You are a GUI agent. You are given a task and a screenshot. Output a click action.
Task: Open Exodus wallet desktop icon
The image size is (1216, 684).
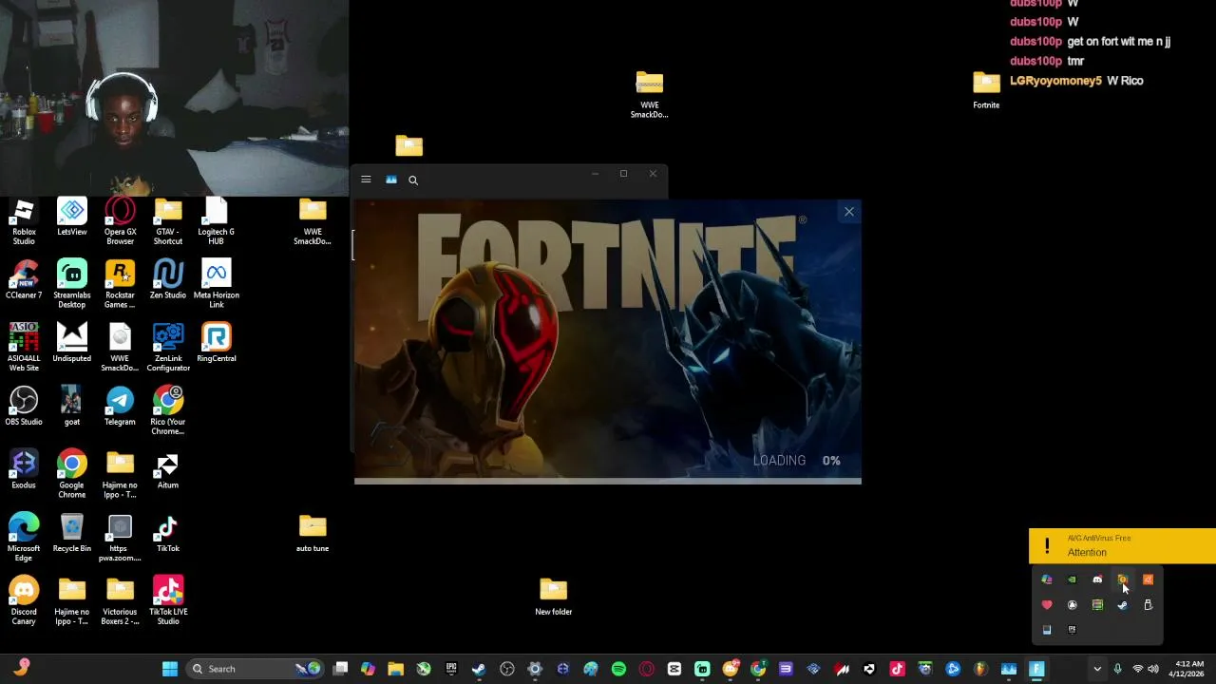point(24,470)
